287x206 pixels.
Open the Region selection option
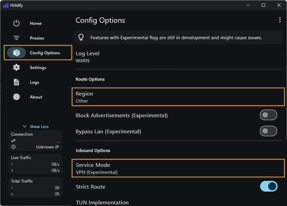click(x=178, y=97)
